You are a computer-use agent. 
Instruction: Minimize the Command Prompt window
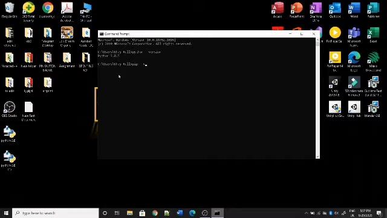click(290, 34)
